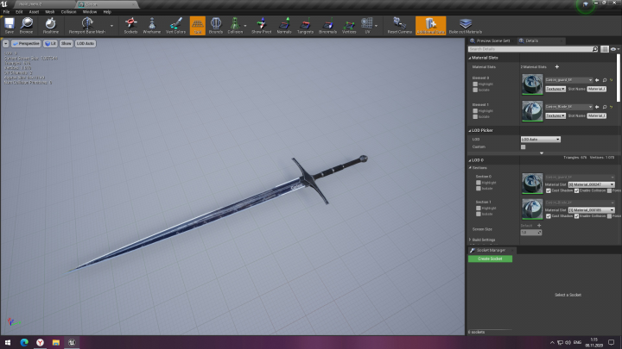Open the Lit view mode button
622x349 pixels.
coord(50,44)
